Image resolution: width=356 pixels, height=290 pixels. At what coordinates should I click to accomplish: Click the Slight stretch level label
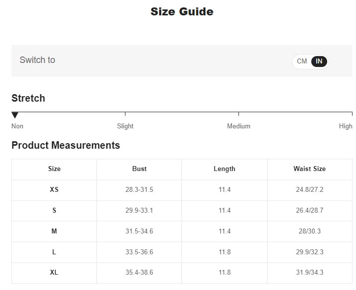point(125,126)
